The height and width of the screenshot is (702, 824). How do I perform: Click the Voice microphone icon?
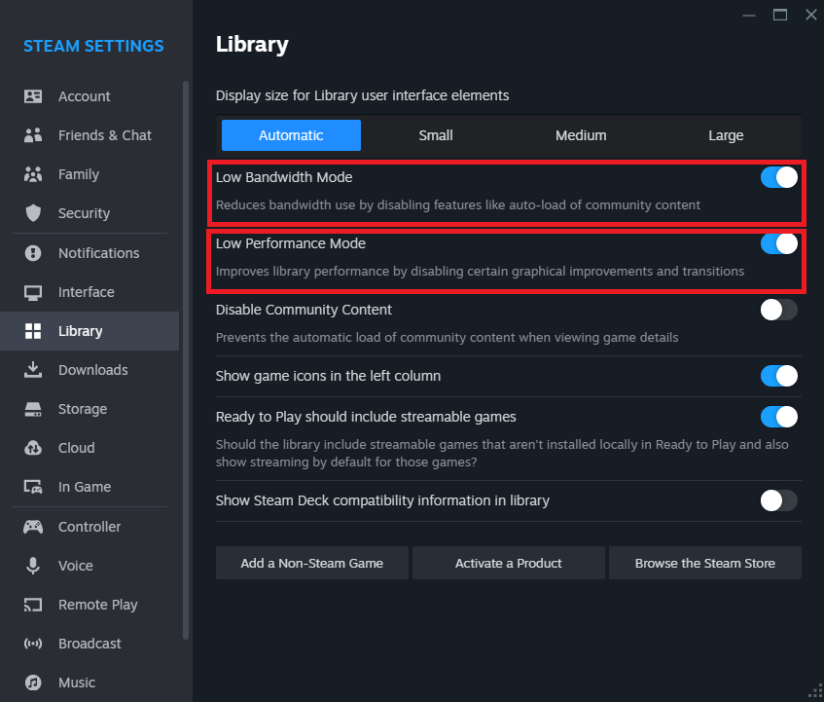tap(33, 566)
